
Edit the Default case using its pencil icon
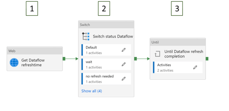pyautogui.click(x=124, y=50)
